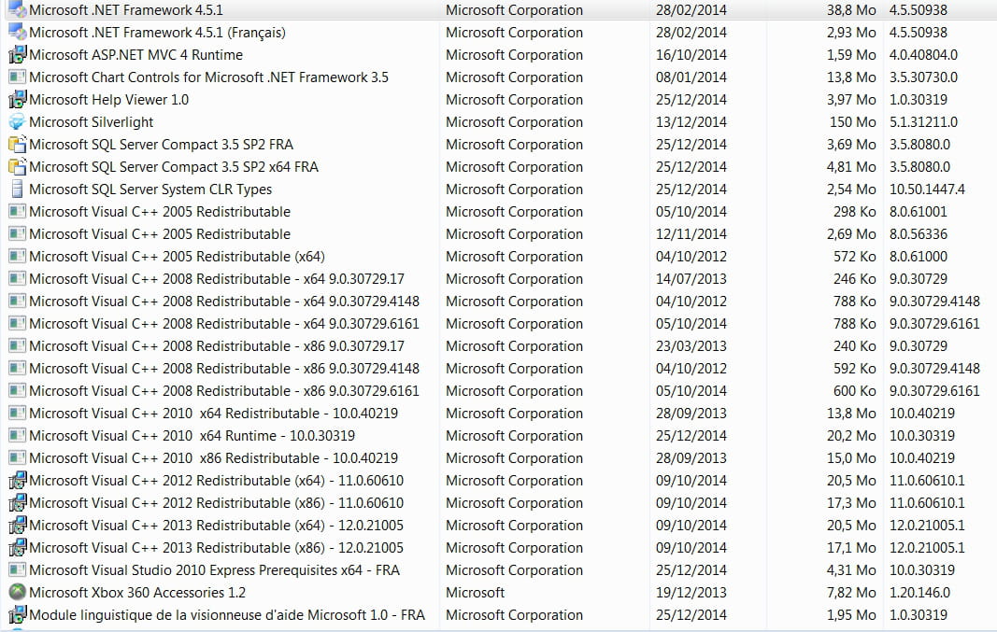The width and height of the screenshot is (997, 632).
Task: Click the install date 14/07/2013
Action: pyautogui.click(x=691, y=278)
